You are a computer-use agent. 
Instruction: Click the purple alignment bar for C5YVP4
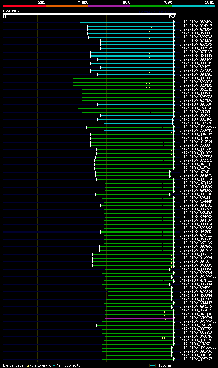[x=140, y=318]
